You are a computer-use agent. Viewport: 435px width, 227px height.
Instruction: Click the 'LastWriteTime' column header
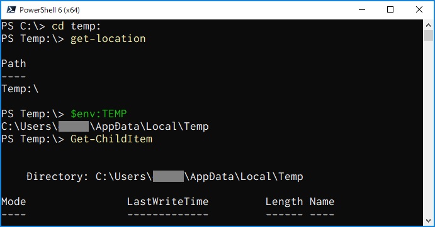coord(168,201)
